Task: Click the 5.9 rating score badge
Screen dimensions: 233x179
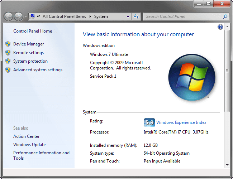Action: (149, 122)
